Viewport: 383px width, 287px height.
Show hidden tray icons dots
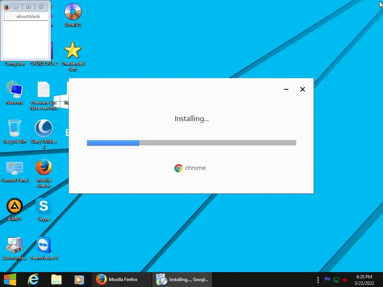pyautogui.click(x=318, y=280)
